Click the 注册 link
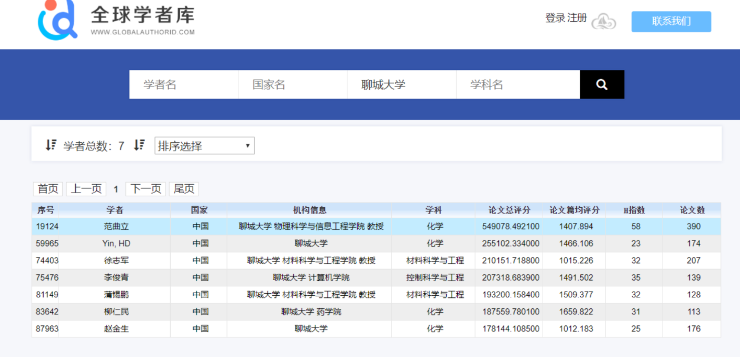740x357 pixels. pos(577,17)
